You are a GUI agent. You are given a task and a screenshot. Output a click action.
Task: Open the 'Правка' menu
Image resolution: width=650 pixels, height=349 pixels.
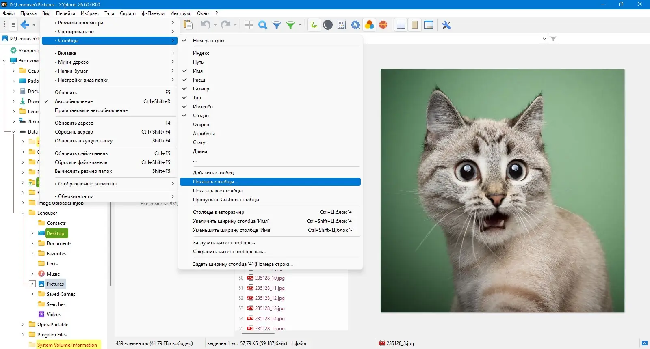28,13
